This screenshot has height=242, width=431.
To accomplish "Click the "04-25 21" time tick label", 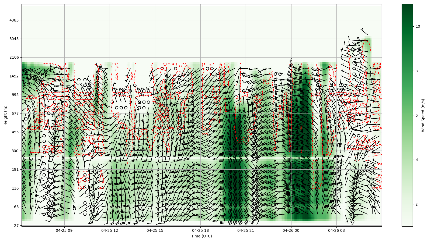I will point(246,230).
